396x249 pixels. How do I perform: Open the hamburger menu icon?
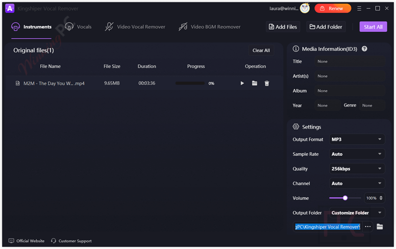(x=359, y=8)
